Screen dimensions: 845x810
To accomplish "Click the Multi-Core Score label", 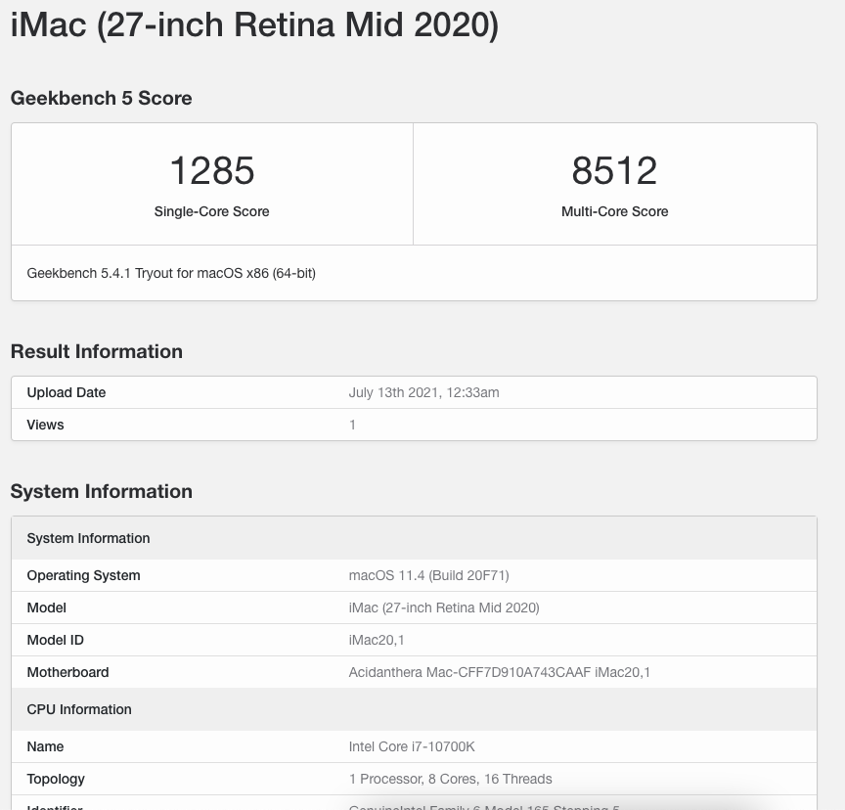I will coord(615,211).
